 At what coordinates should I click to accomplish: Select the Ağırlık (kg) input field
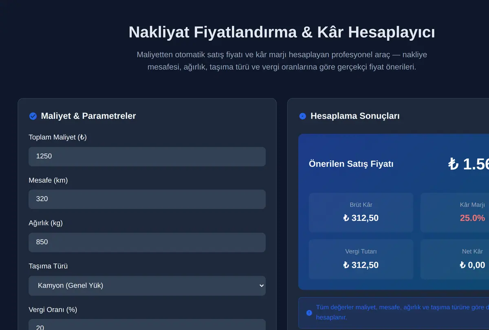[147, 243]
